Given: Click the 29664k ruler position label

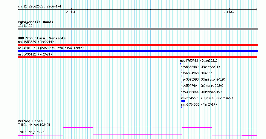Looking at the screenshot, I should tap(229, 12).
